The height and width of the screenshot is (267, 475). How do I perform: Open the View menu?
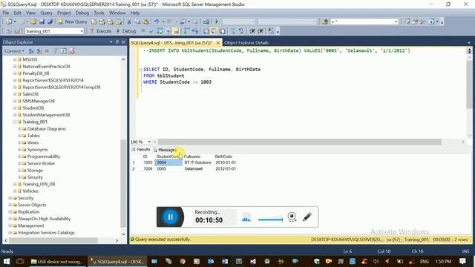(30, 13)
